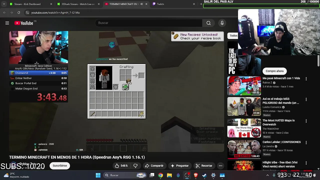Open OBS Studio from taskbar

(187, 175)
